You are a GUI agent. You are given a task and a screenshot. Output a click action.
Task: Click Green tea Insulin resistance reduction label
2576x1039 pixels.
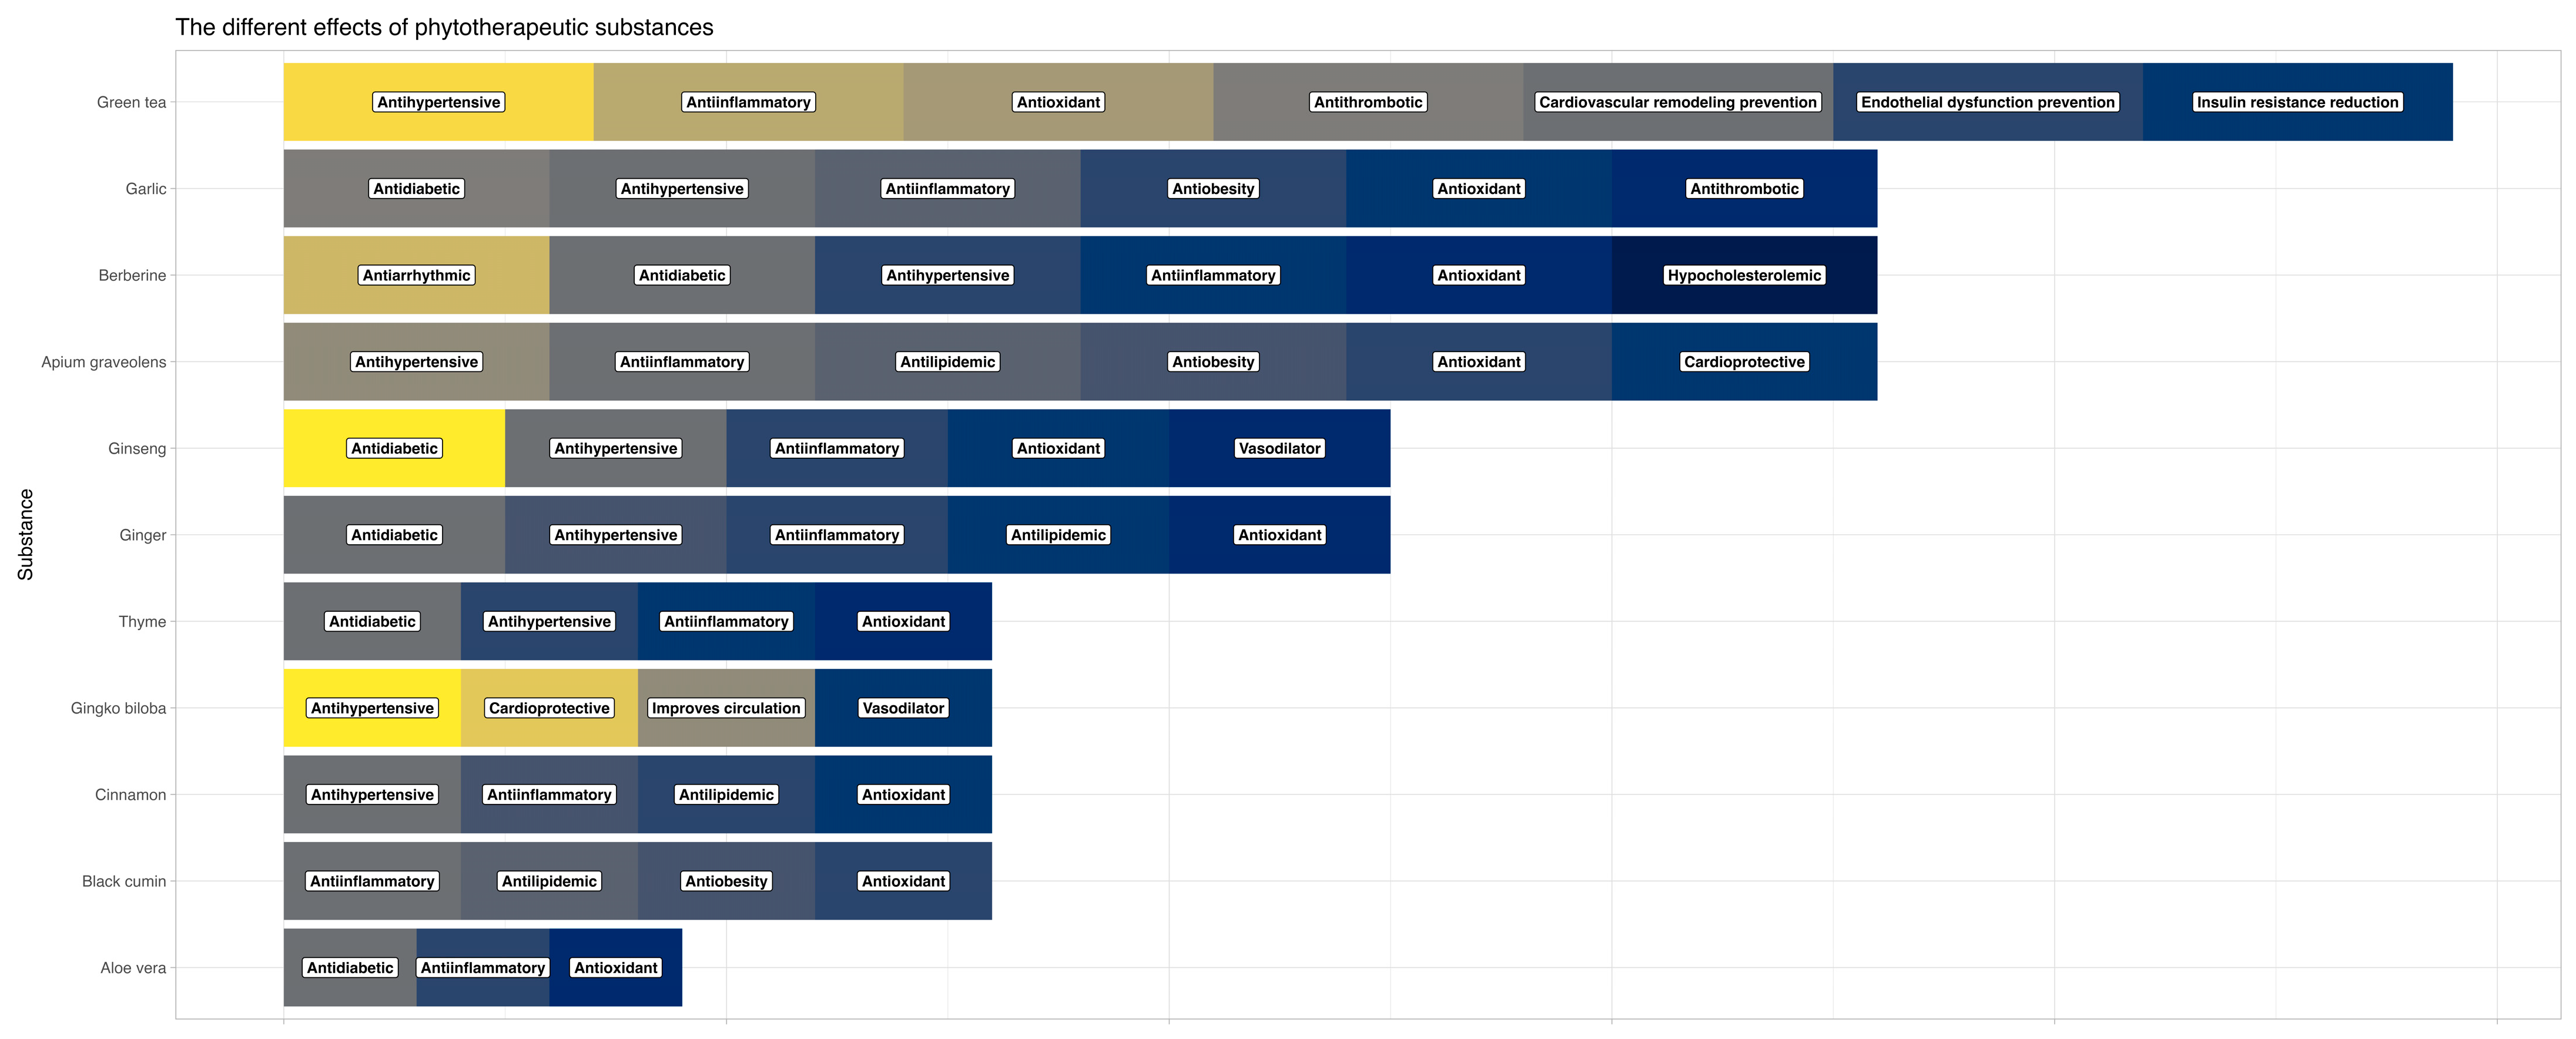(x=2297, y=102)
